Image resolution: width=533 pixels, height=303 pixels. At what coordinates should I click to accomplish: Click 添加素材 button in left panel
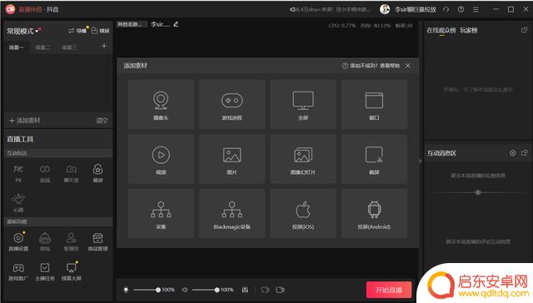24,120
